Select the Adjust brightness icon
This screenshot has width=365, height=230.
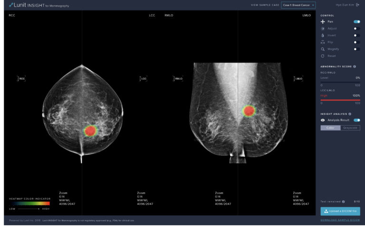323,28
